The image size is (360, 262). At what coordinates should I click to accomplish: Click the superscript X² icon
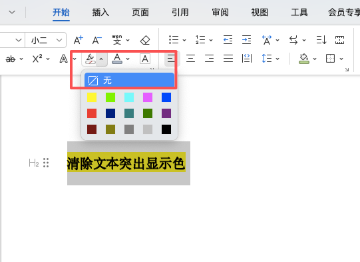point(37,59)
